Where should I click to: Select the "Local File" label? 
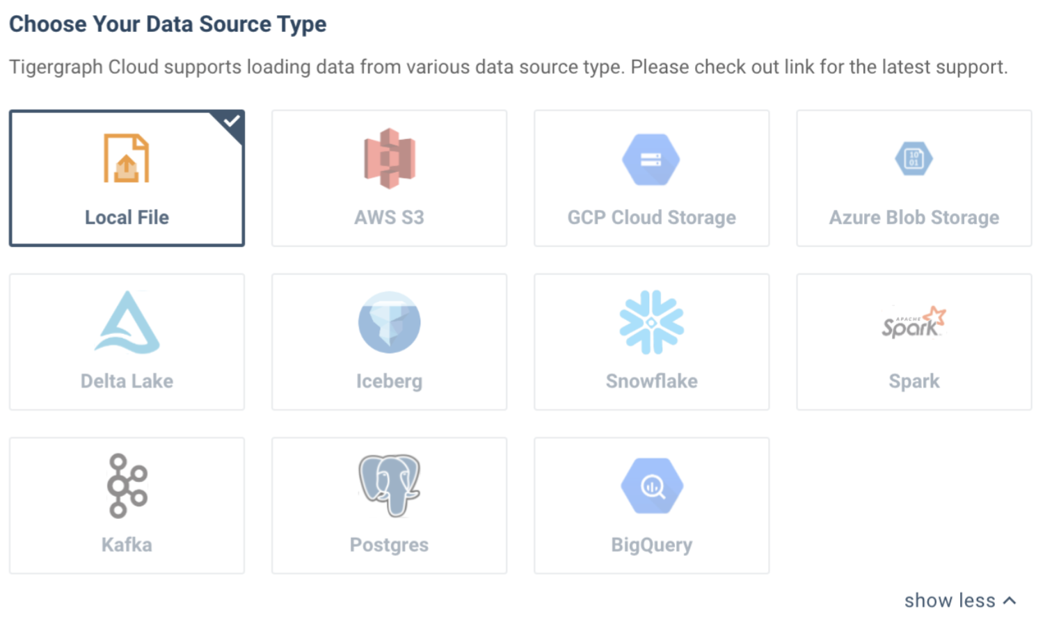click(127, 218)
